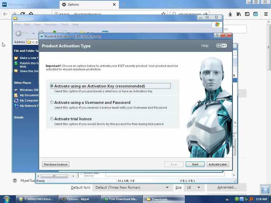Image resolution: width=271 pixels, height=203 pixels.
Task: Open the browser Library icon
Action: coord(239,14)
